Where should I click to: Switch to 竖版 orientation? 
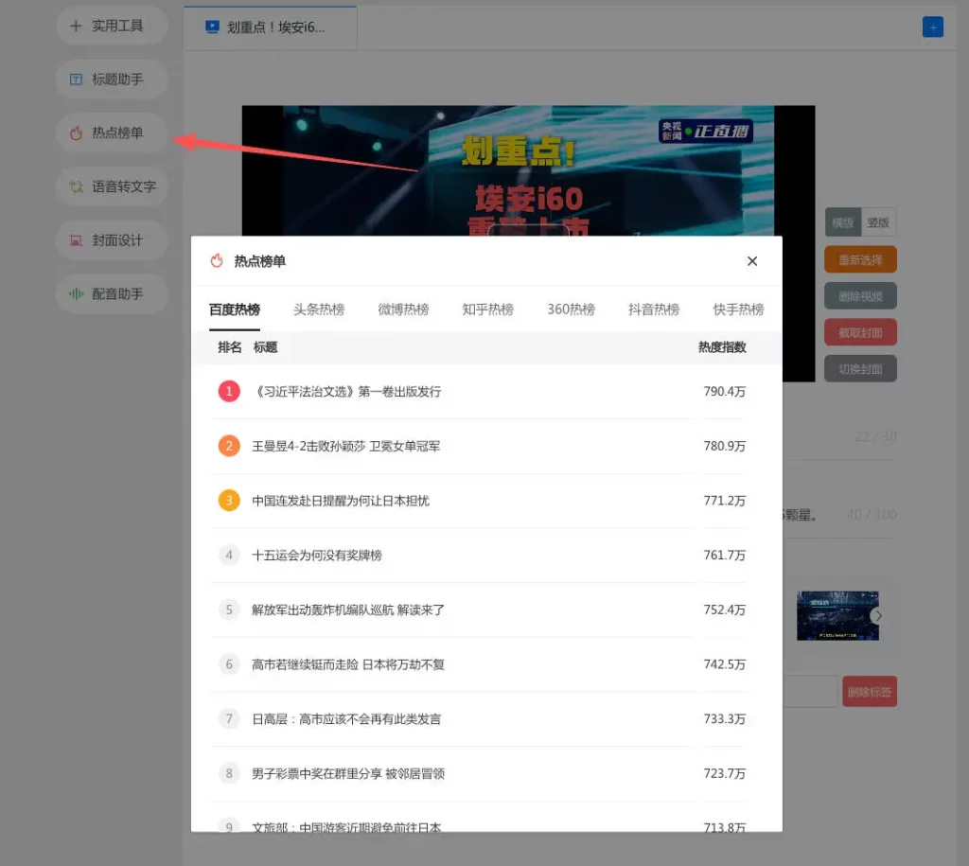(x=878, y=222)
